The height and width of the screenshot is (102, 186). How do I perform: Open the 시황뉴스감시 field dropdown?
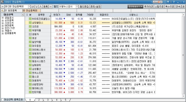pyautogui.click(x=77, y=6)
